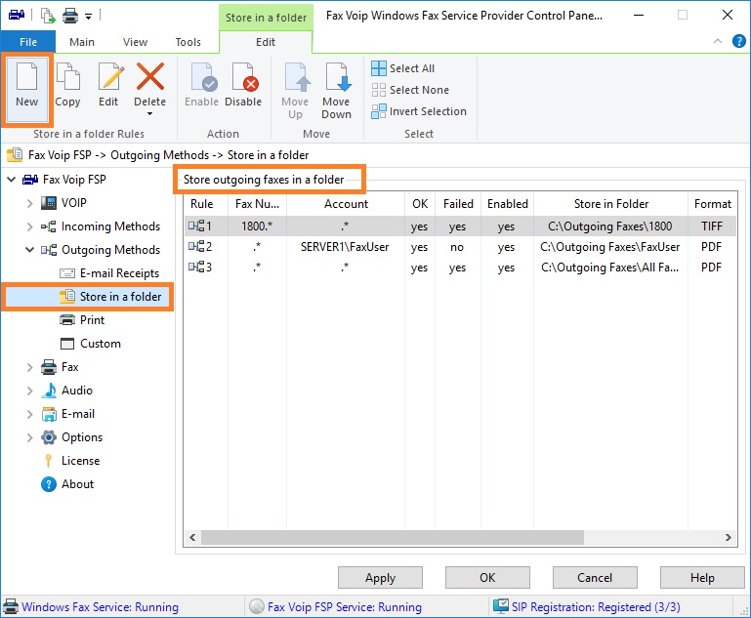Choose Select None in ribbon

(x=410, y=90)
